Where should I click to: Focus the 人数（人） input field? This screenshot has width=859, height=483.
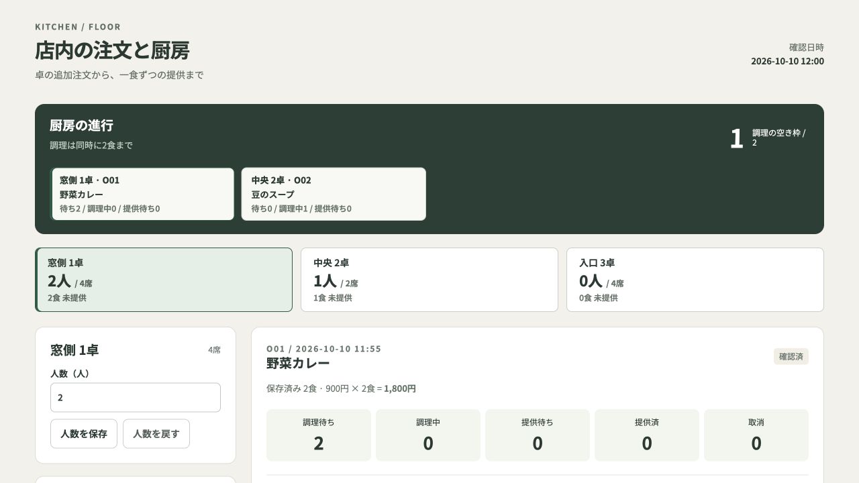(136, 397)
